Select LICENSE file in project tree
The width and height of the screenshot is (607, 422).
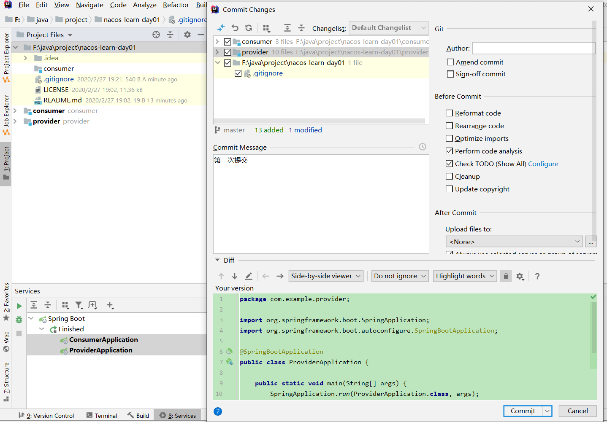tap(56, 90)
